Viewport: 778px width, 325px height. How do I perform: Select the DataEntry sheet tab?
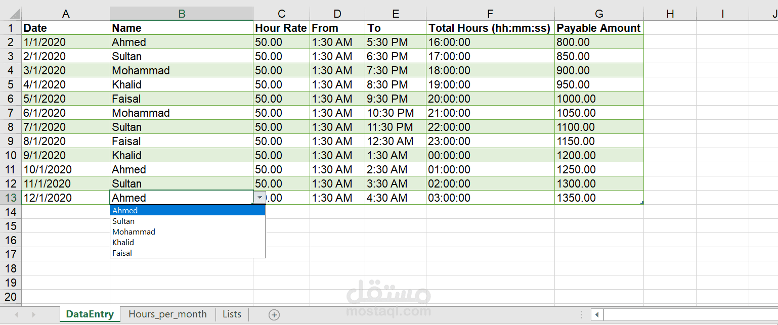[90, 314]
